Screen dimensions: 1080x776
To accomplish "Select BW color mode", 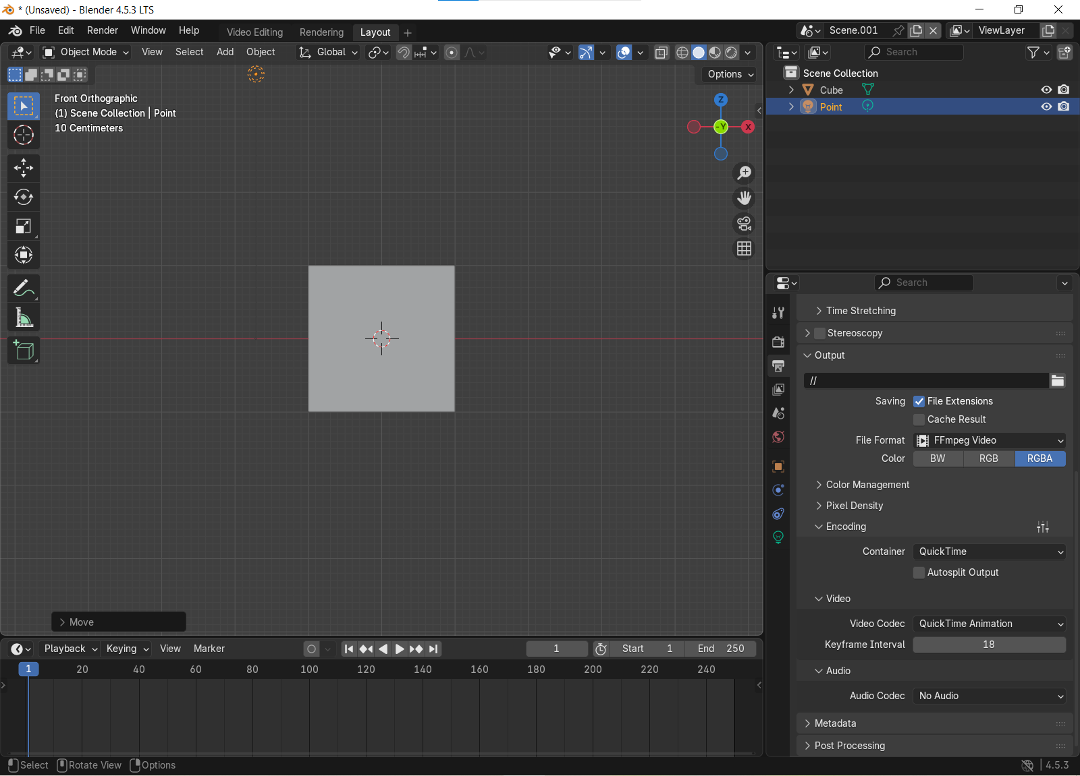I will pos(938,458).
